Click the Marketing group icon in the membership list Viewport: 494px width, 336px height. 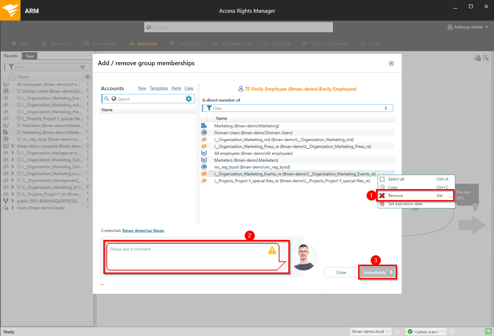point(204,126)
